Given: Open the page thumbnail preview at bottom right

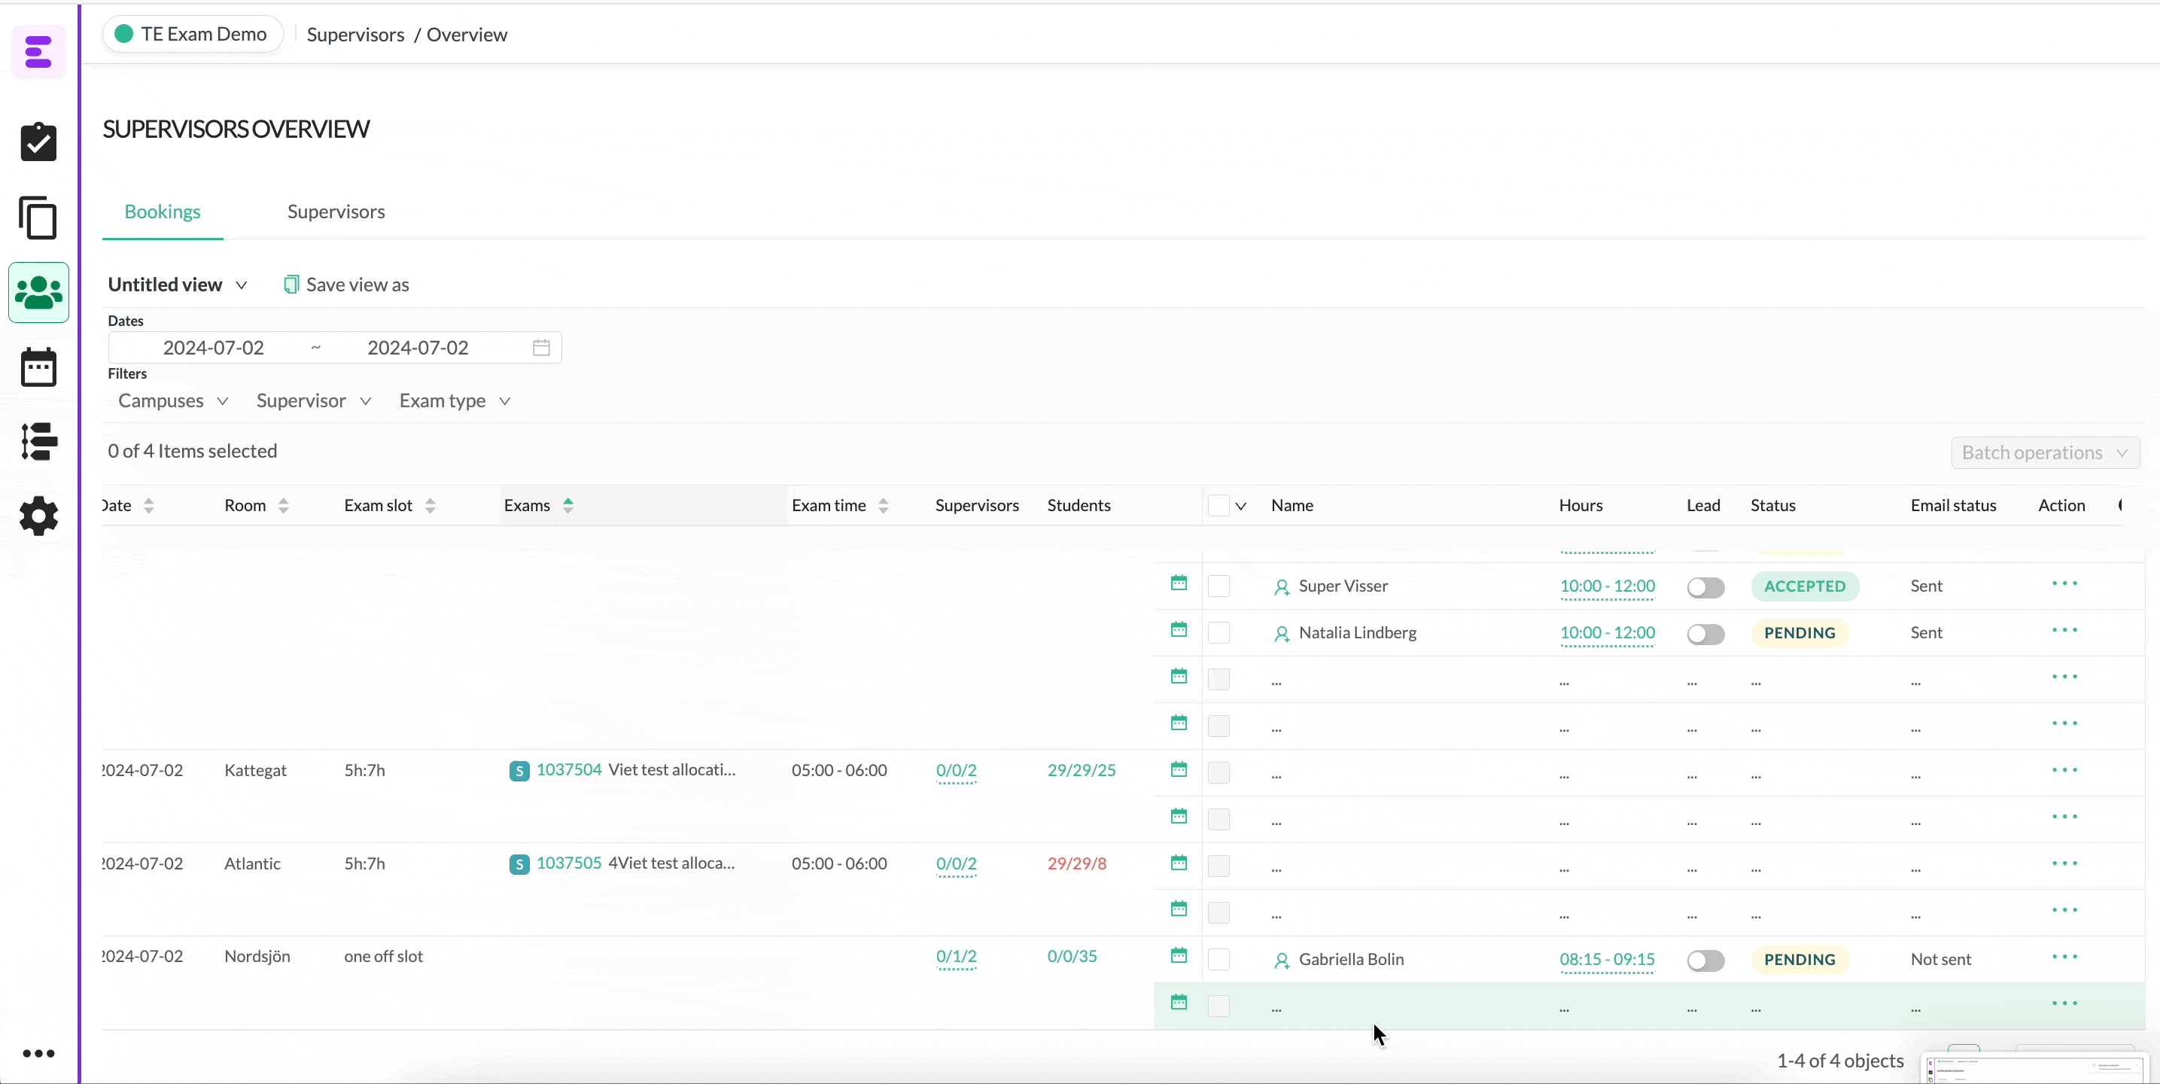Looking at the screenshot, I should coord(2035,1069).
